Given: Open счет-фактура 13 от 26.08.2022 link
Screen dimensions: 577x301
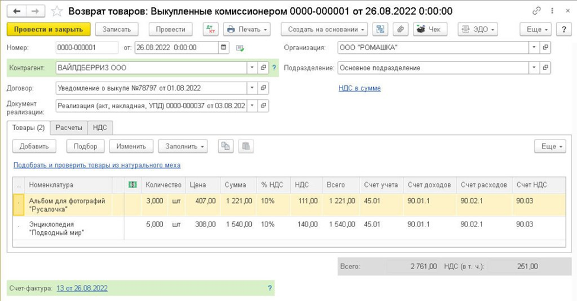Looking at the screenshot, I should coord(82,288).
